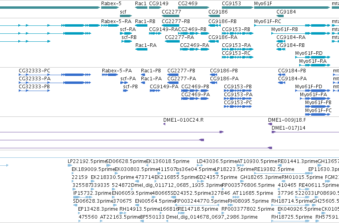Image resolution: width=339 pixels, height=223 pixels.
Task: Click protein Myo61F-PD
Action: 309,87
